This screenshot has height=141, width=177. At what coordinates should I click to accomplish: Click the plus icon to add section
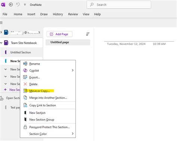pyautogui.click(x=5, y=89)
